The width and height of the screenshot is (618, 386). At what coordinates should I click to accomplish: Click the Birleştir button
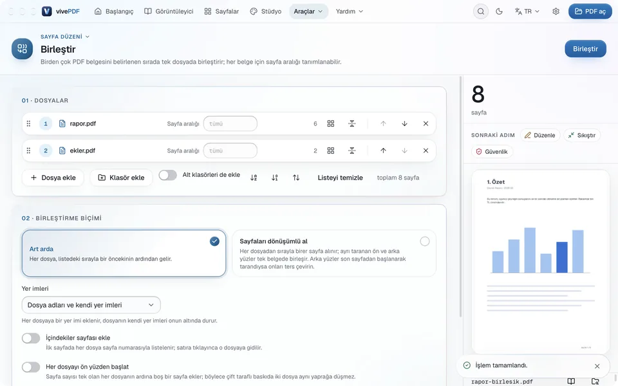click(x=585, y=49)
